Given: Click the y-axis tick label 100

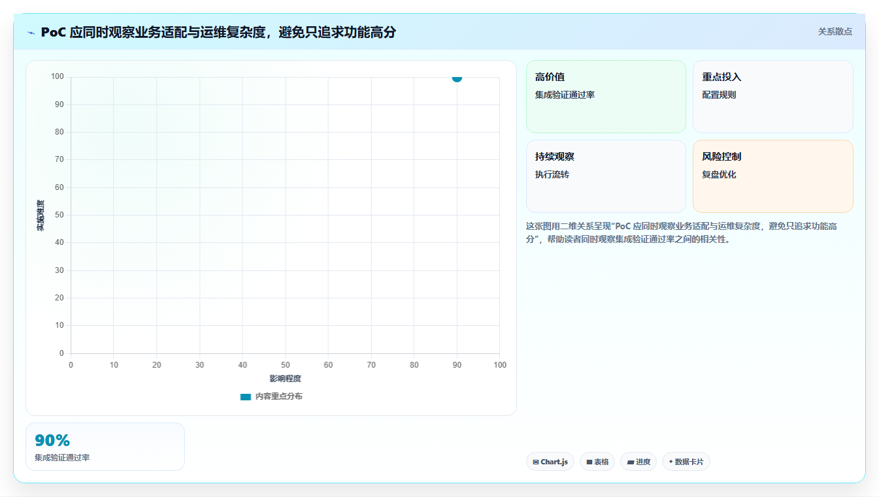Looking at the screenshot, I should click(x=58, y=77).
